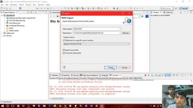Open the Navigate menu
The width and height of the screenshot is (193, 108).
14,5
